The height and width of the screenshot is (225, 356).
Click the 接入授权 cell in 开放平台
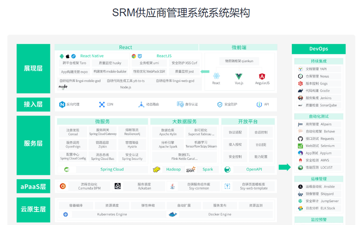[235, 144]
